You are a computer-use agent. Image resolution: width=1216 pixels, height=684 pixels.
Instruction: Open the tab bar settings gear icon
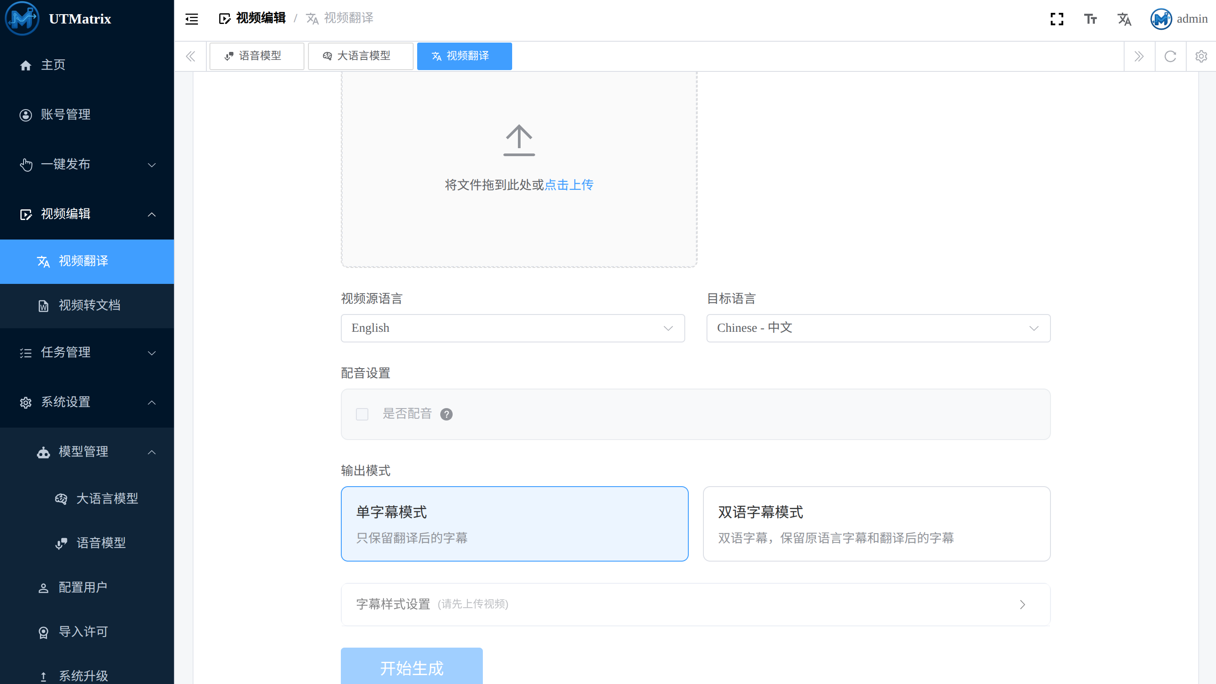click(1201, 56)
